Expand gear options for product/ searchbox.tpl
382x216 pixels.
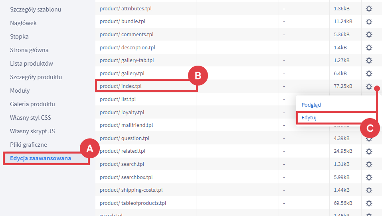(x=369, y=177)
